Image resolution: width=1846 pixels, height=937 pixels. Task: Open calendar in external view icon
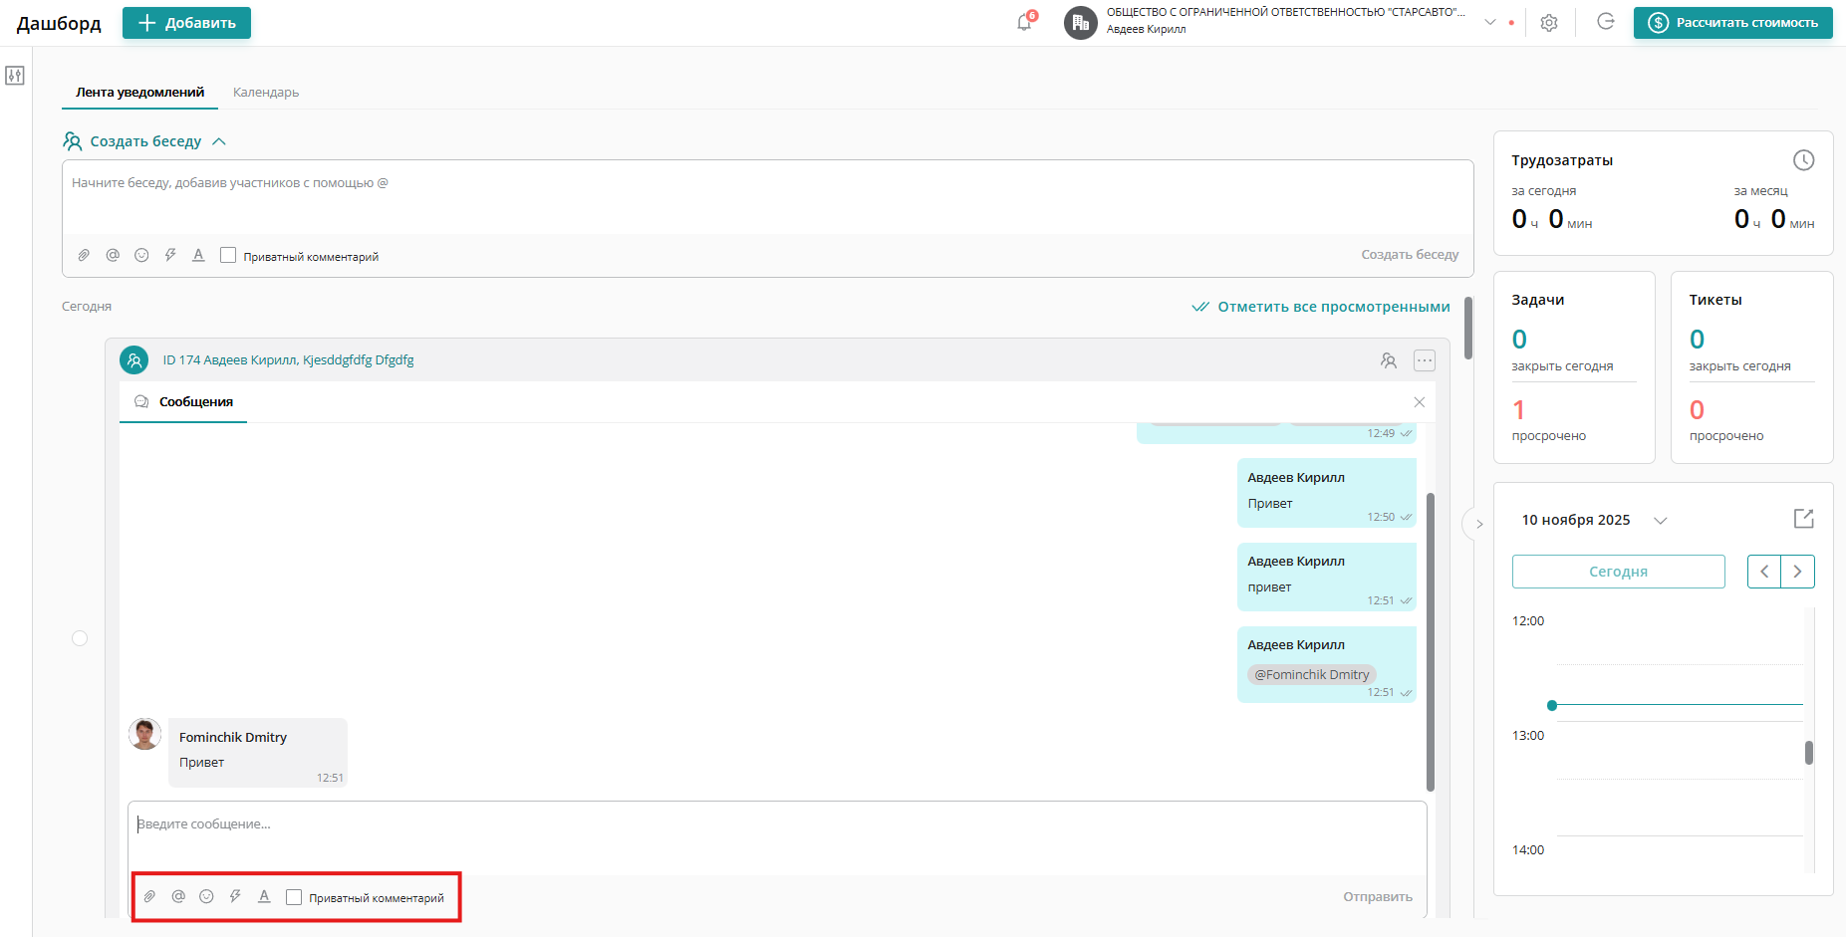(x=1803, y=519)
